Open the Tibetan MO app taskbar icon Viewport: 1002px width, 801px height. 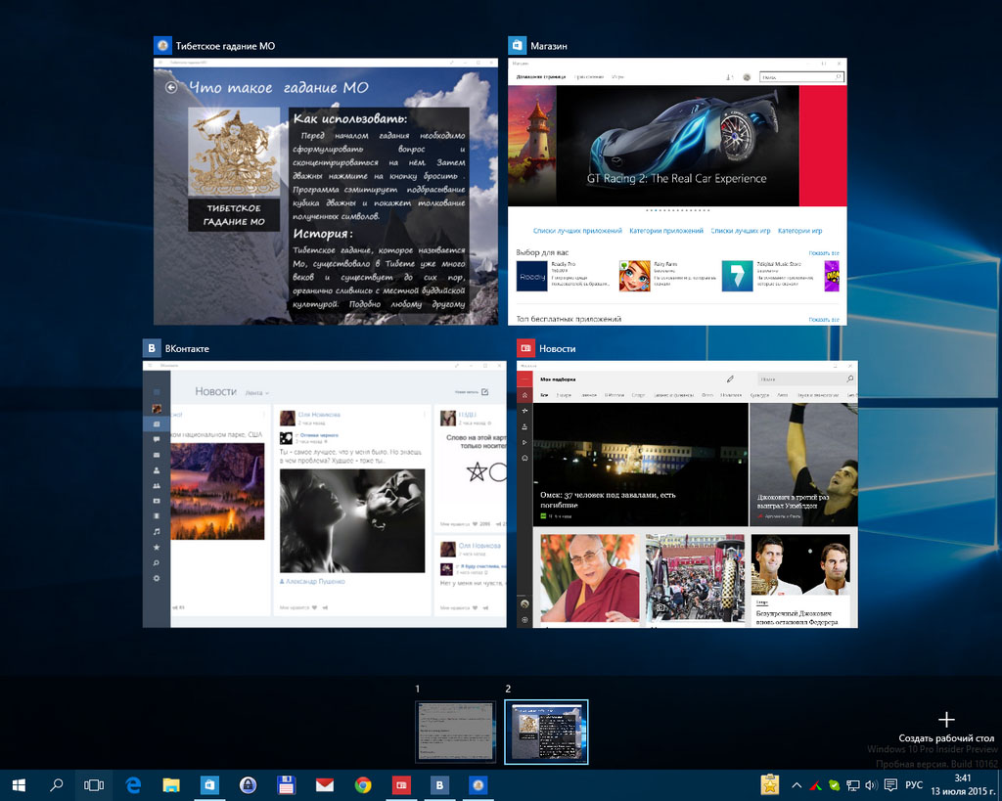[478, 785]
